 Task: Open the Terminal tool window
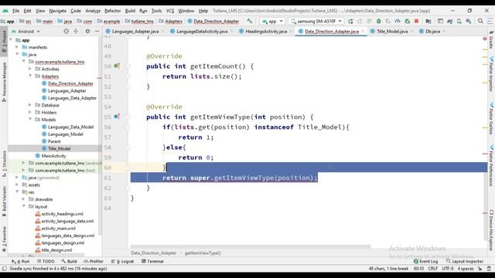click(152, 261)
